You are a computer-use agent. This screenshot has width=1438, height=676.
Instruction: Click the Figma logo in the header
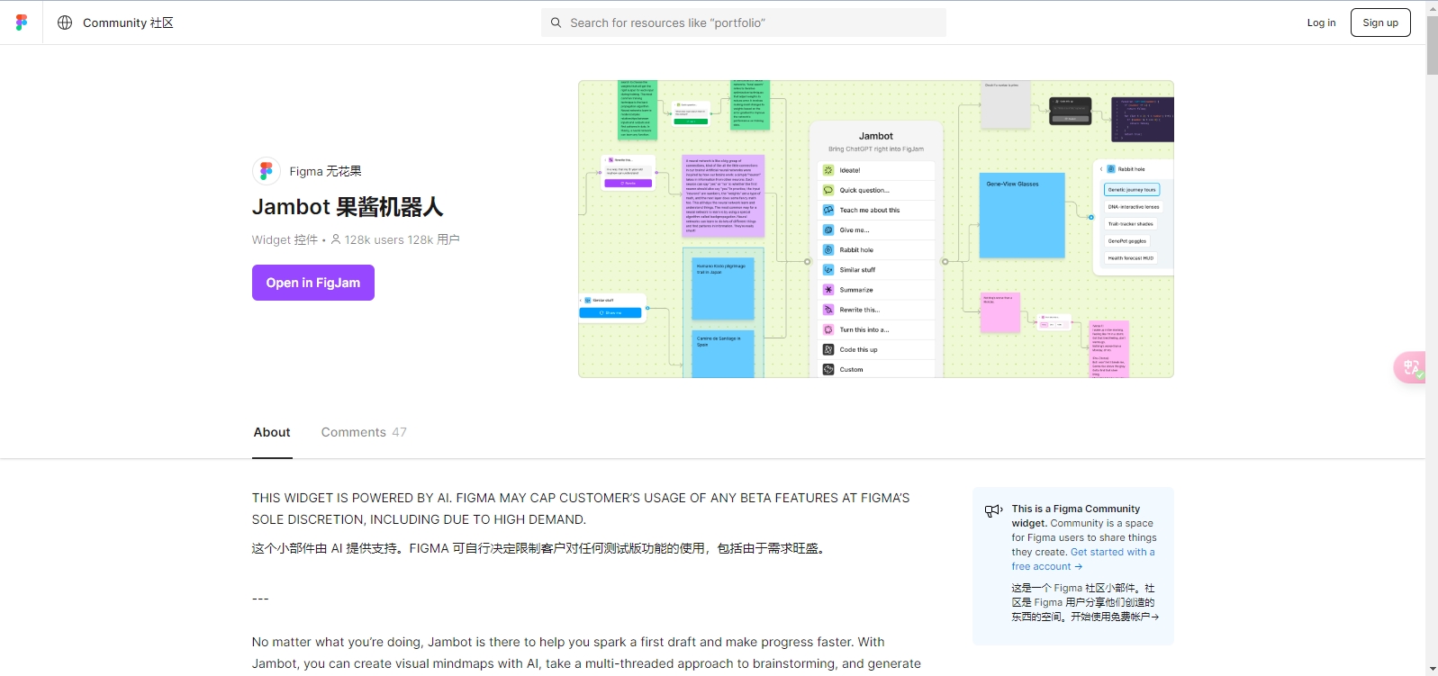(x=22, y=23)
